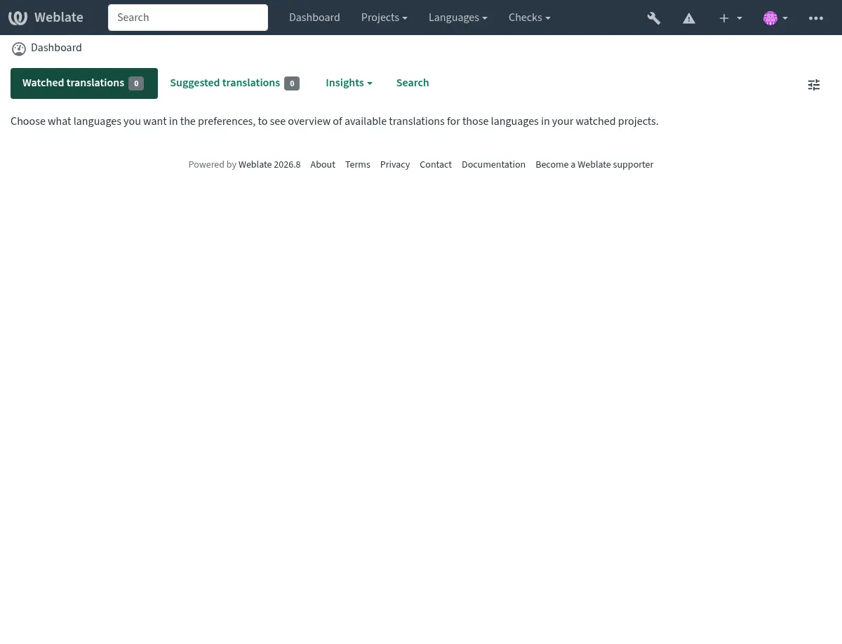The image size is (842, 644).
Task: Open the Terms footer link
Action: pyautogui.click(x=358, y=165)
